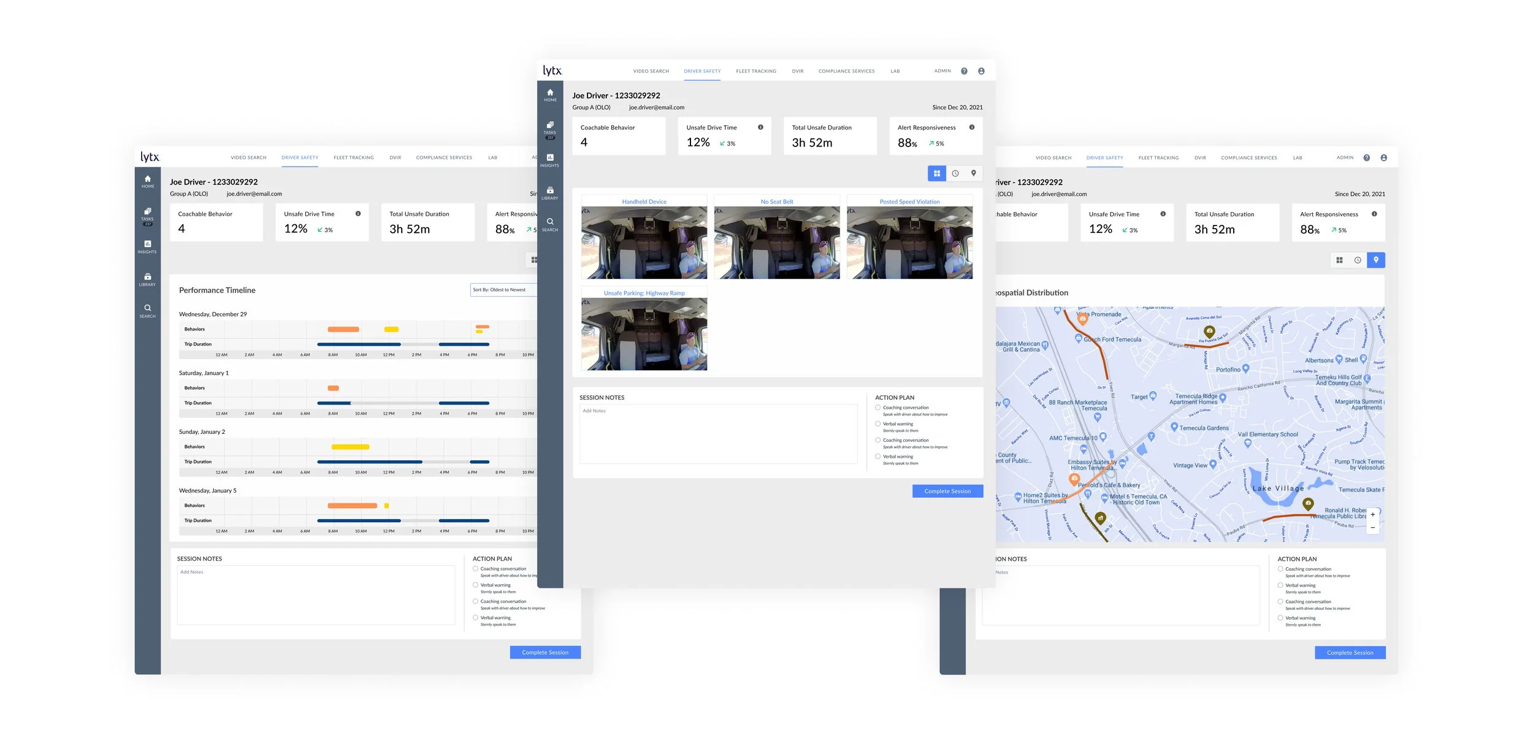
Task: Open the Unsafe Parking: Highway Ramp thumbnail
Action: point(644,333)
